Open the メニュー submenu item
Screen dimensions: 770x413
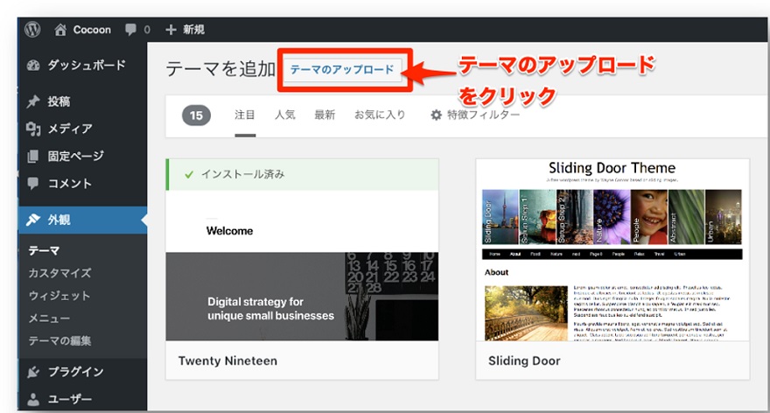point(49,318)
